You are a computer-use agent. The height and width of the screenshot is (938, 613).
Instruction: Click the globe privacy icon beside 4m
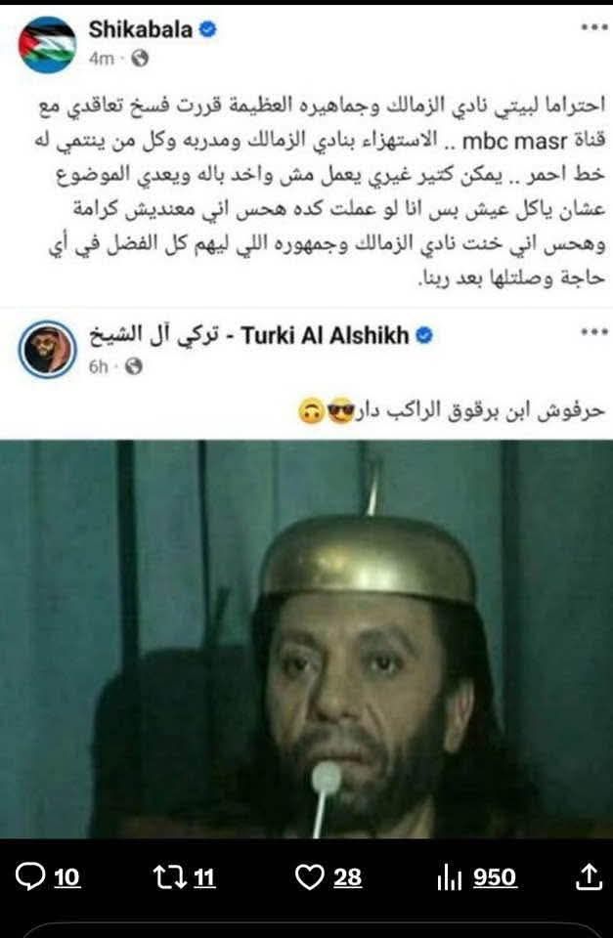click(140, 59)
